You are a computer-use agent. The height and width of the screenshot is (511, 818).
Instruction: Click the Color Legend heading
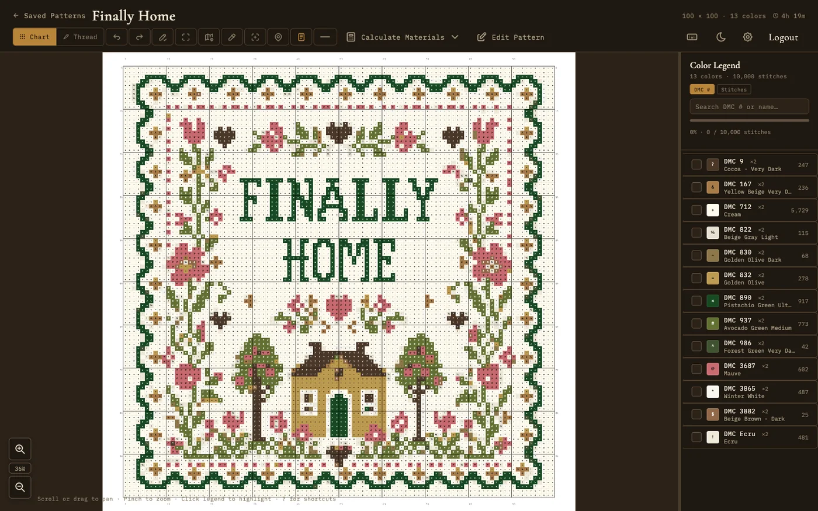[x=715, y=65]
